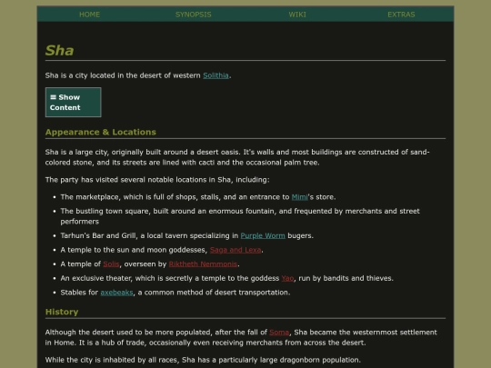Follow the red Saga and Lexa link
Viewport: 491px width, 368px height.
(235, 250)
